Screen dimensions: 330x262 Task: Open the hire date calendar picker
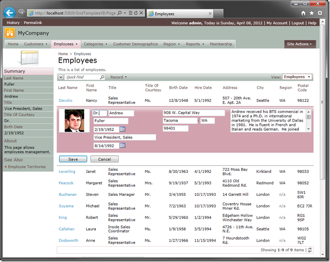(x=123, y=146)
